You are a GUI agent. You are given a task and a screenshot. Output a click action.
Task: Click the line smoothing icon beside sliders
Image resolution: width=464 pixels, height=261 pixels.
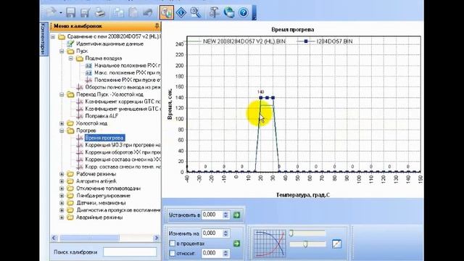(x=336, y=244)
